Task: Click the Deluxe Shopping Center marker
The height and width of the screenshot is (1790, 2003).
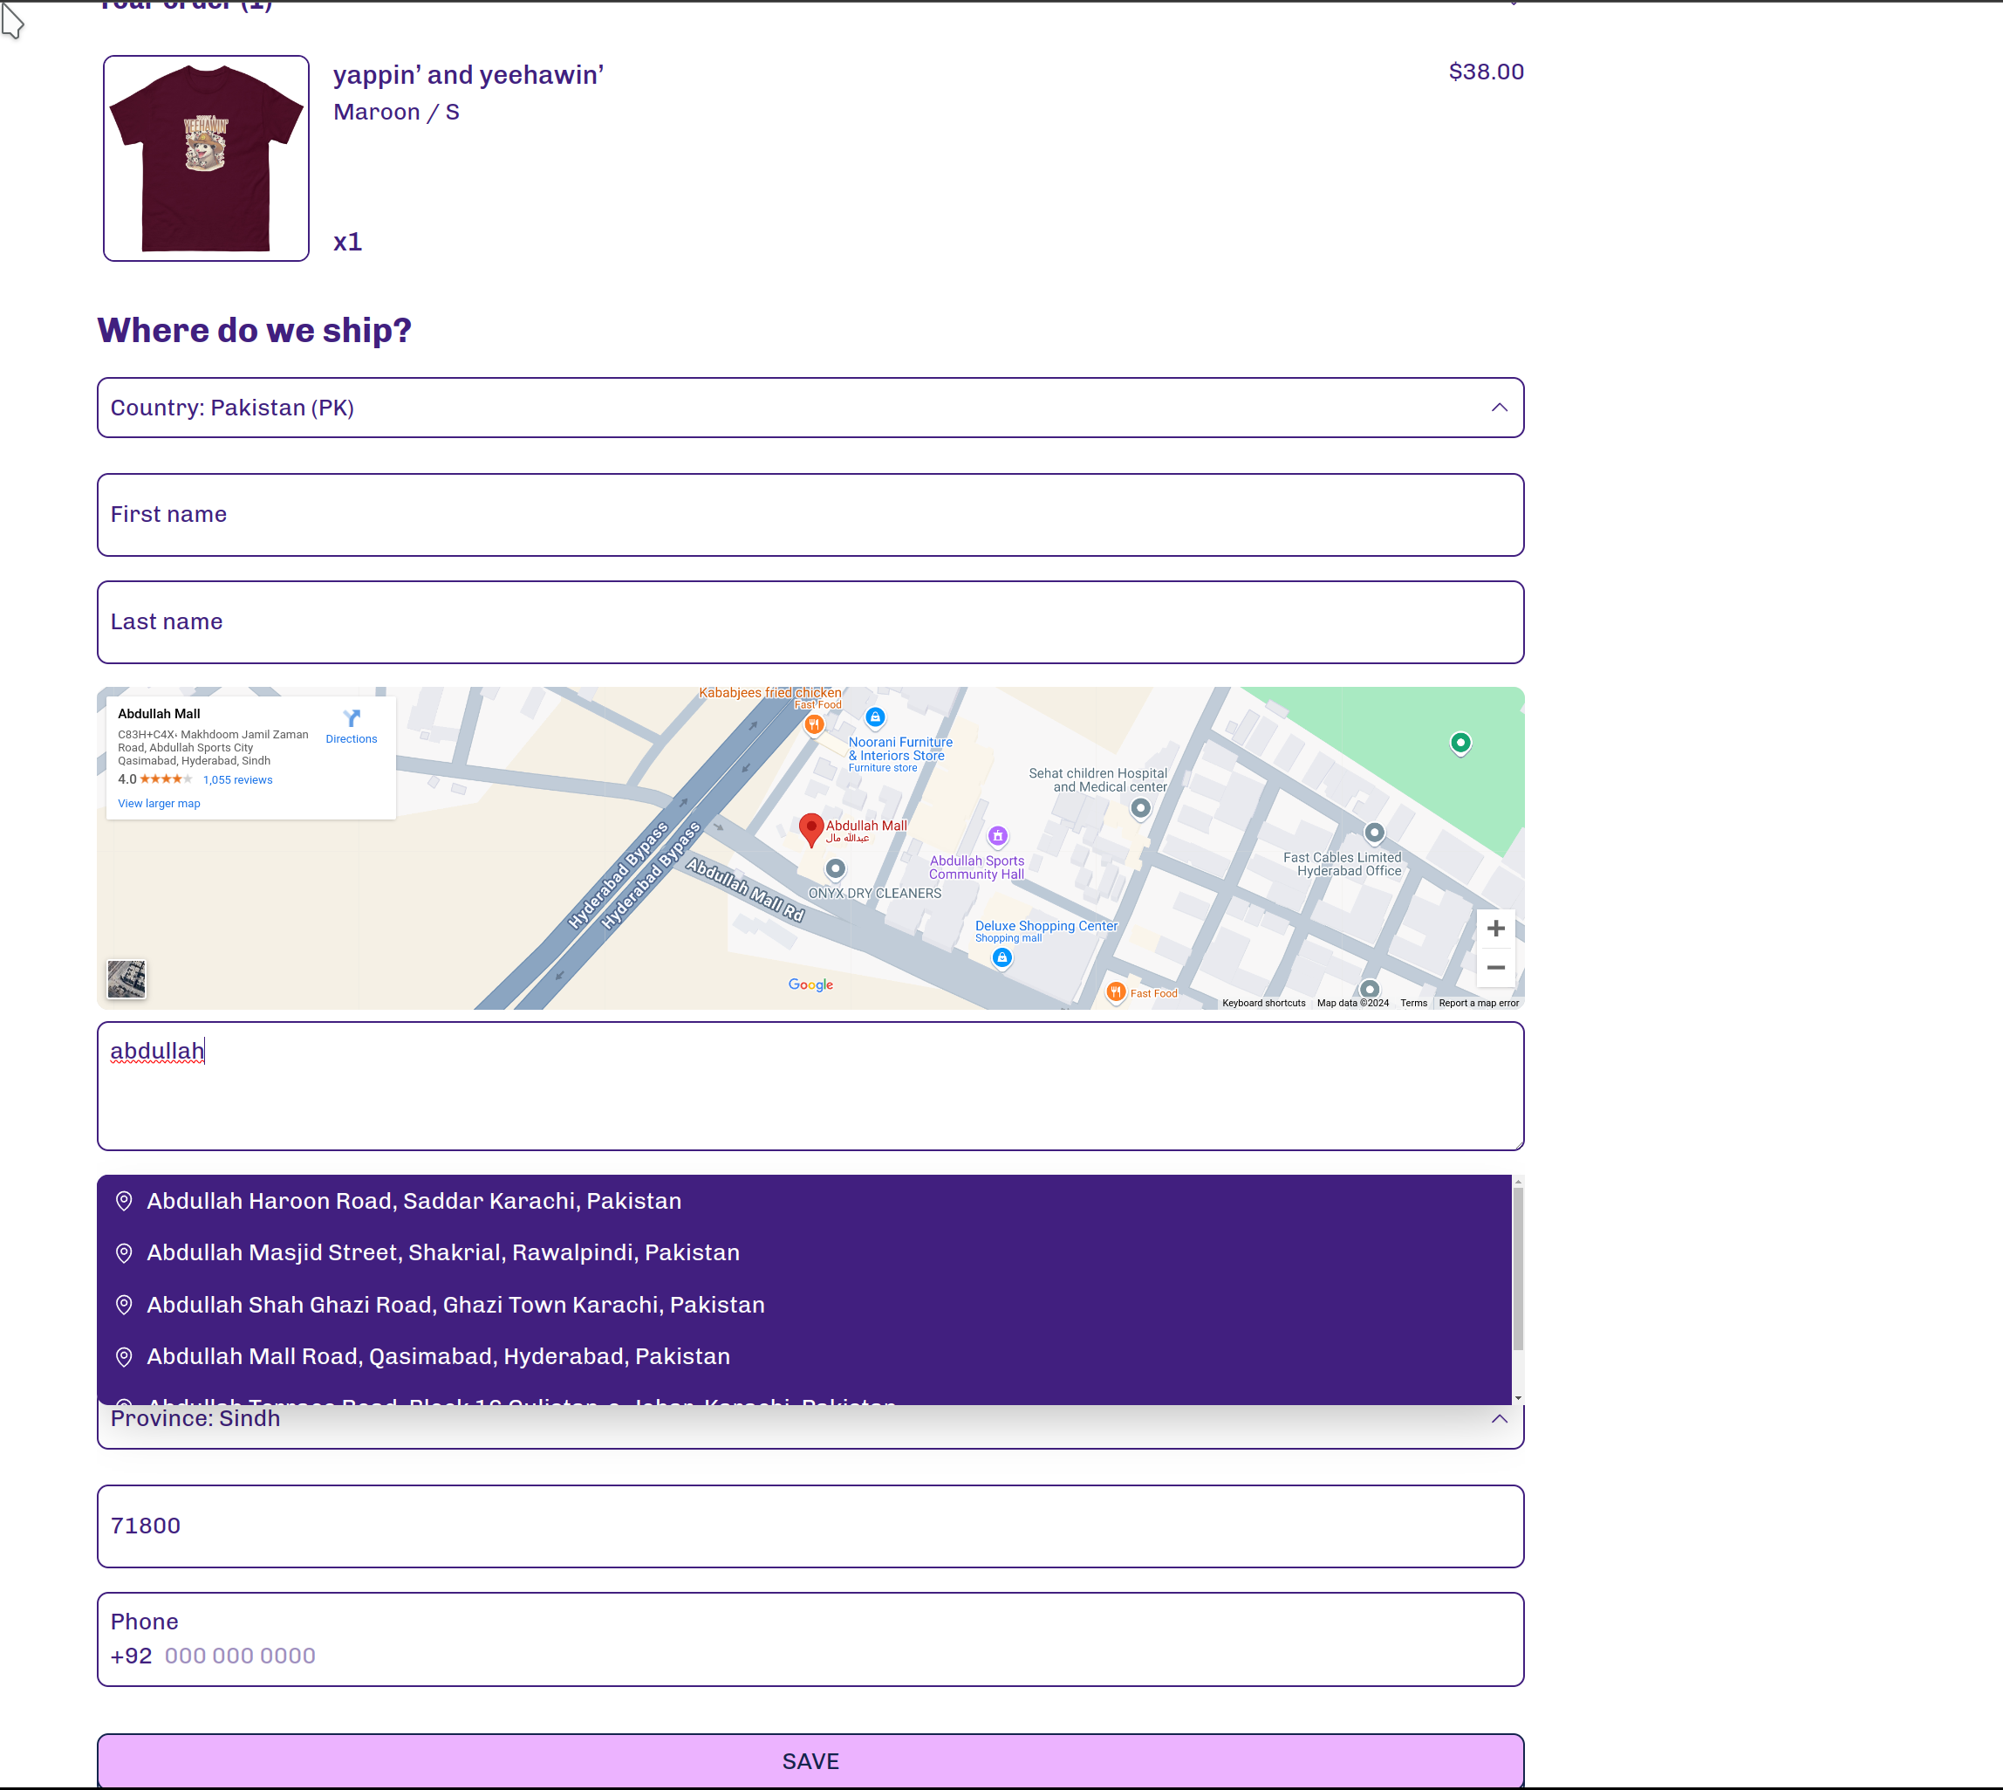Action: 1001,957
